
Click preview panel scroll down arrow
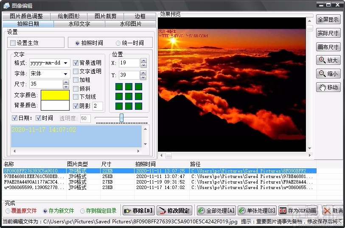[310, 148]
